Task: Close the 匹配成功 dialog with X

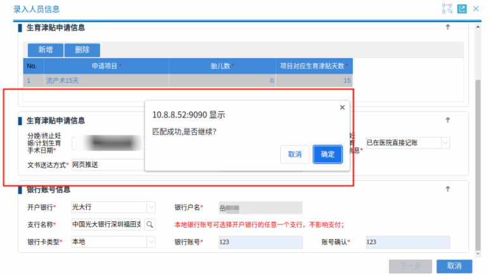Action: (342, 108)
